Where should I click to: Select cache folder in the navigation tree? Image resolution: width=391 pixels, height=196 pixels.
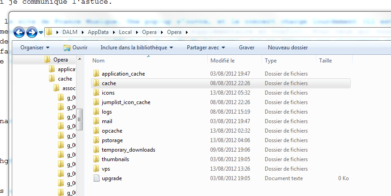[65, 79]
